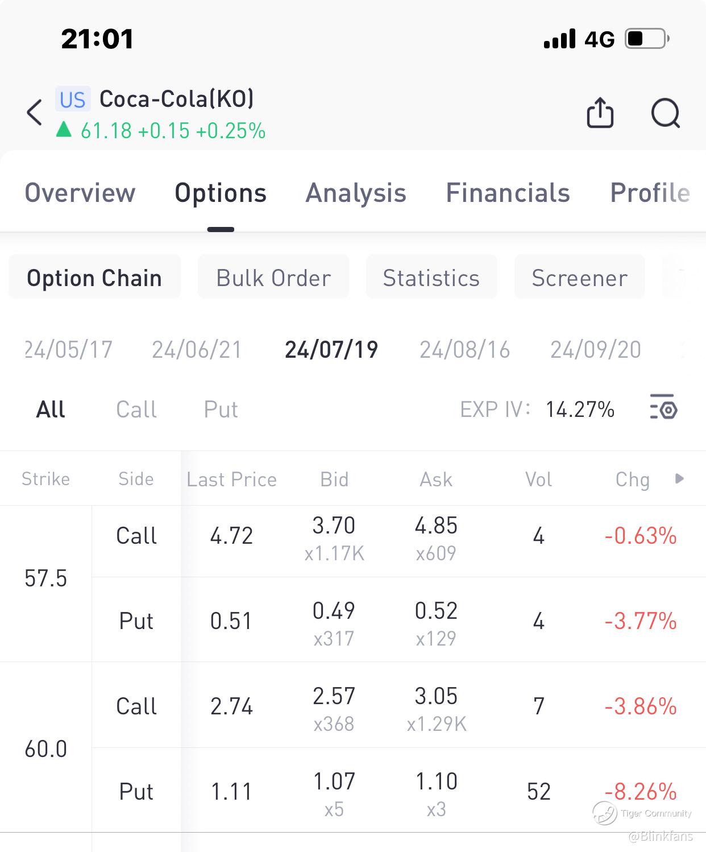Image resolution: width=706 pixels, height=852 pixels.
Task: Select the 24/08/16 expiration date
Action: point(464,349)
